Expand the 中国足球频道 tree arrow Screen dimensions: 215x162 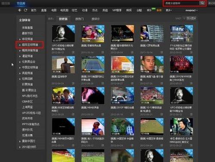pyautogui.click(x=20, y=67)
